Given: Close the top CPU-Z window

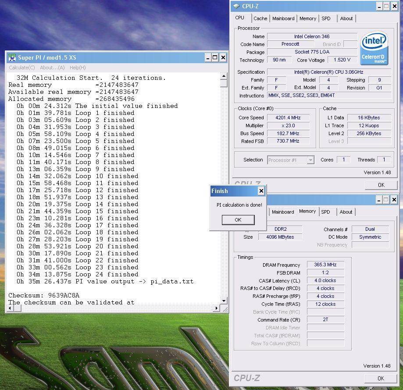Looking at the screenshot, I should point(395,7).
